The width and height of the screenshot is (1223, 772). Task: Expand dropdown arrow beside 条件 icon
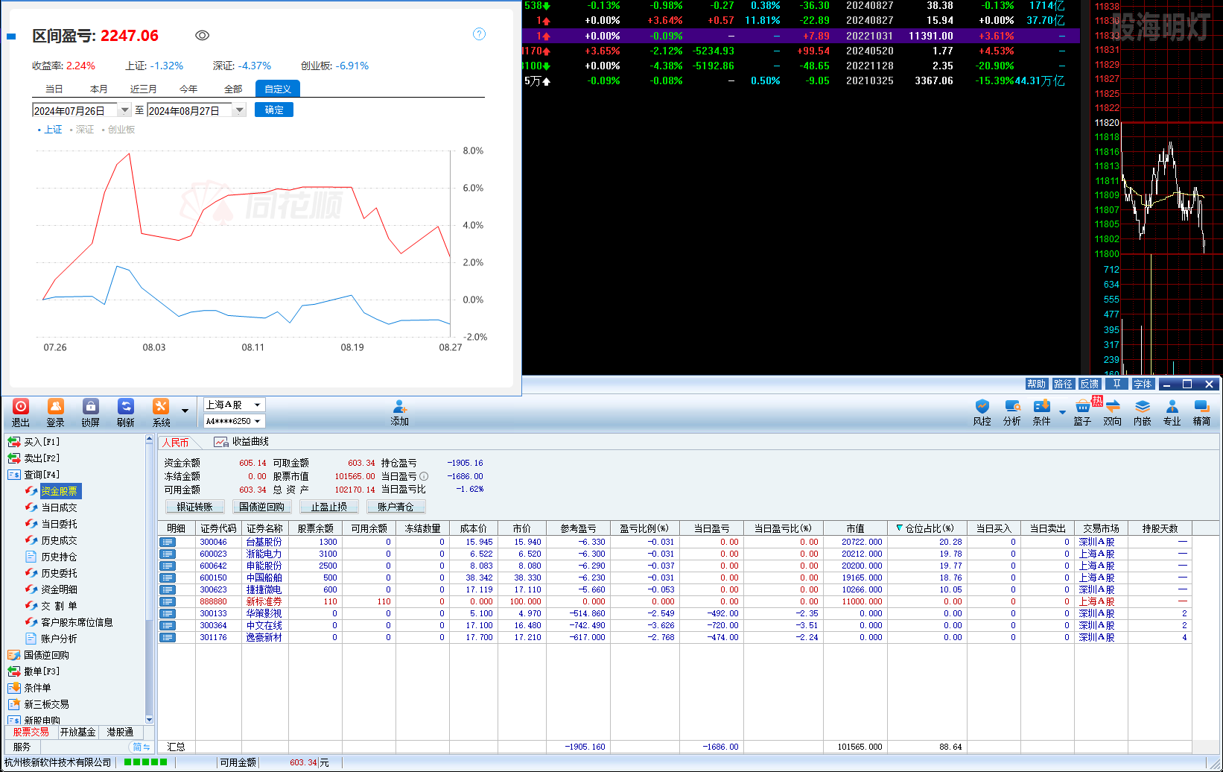(1062, 411)
